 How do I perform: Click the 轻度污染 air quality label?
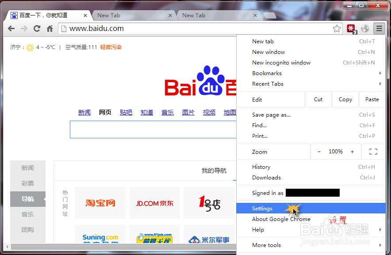click(111, 47)
